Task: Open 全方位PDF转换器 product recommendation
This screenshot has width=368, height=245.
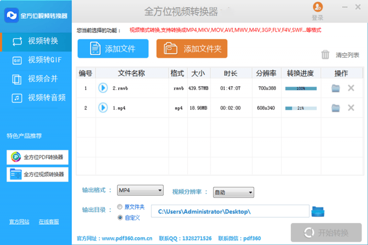Action: coord(38,157)
